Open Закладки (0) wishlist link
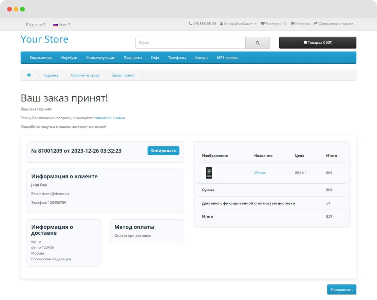The width and height of the screenshot is (377, 300). [x=274, y=24]
